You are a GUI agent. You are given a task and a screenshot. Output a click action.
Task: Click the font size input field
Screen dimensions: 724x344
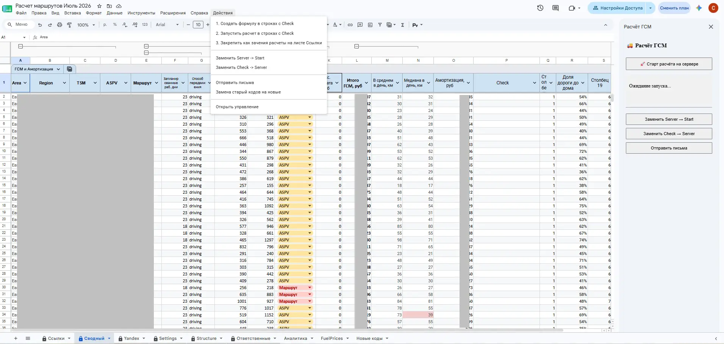(x=198, y=25)
